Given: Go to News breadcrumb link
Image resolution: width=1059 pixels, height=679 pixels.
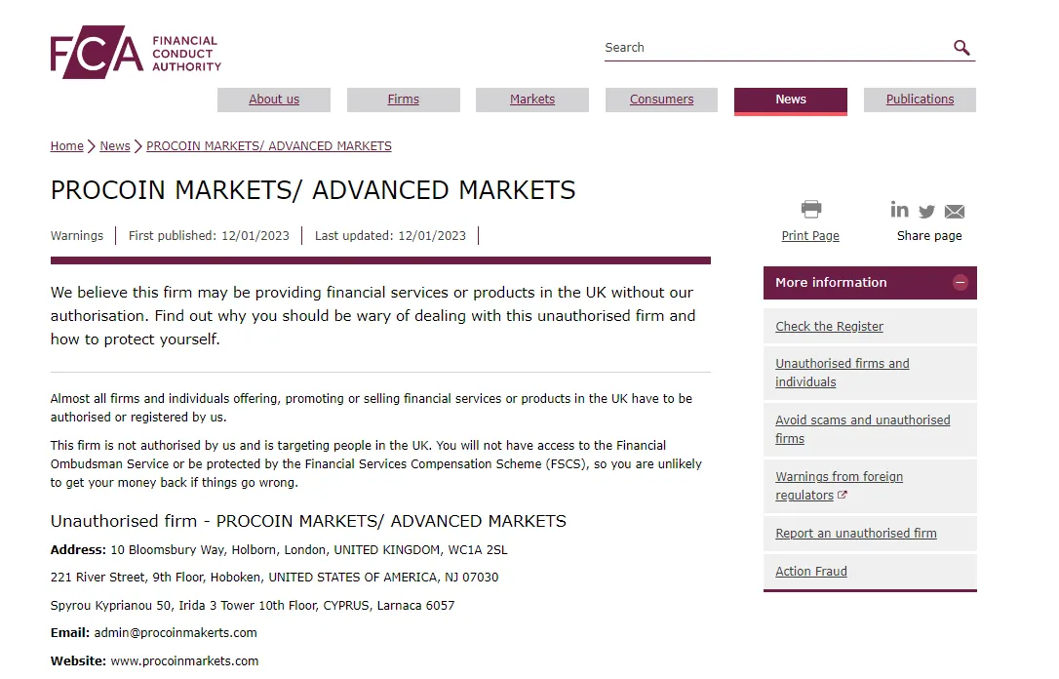Looking at the screenshot, I should click(x=115, y=146).
